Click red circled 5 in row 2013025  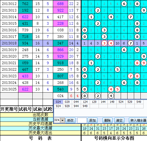point(118,89)
